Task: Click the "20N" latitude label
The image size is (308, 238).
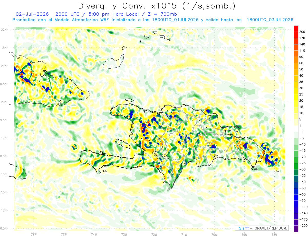Action: click(4, 102)
